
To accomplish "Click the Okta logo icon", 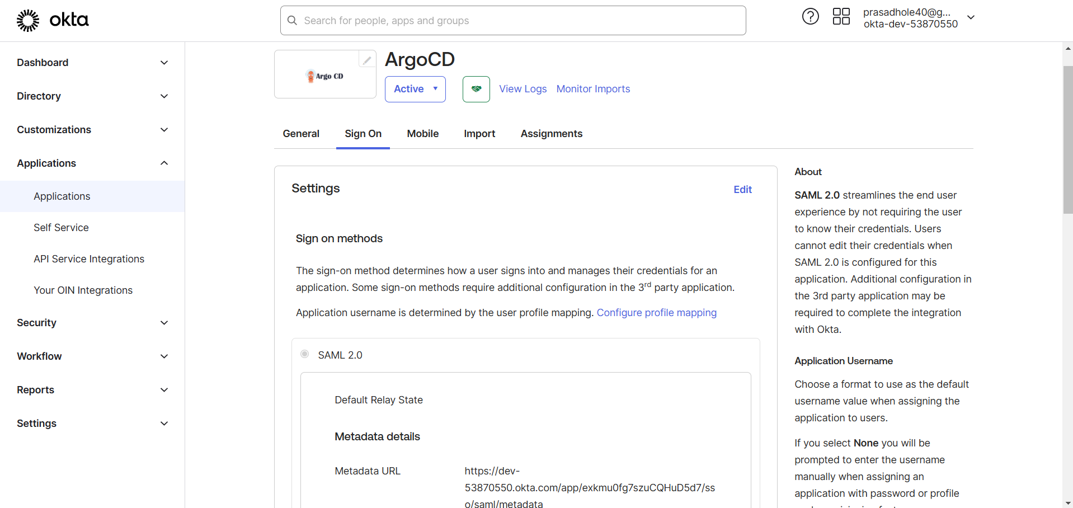I will tap(28, 21).
